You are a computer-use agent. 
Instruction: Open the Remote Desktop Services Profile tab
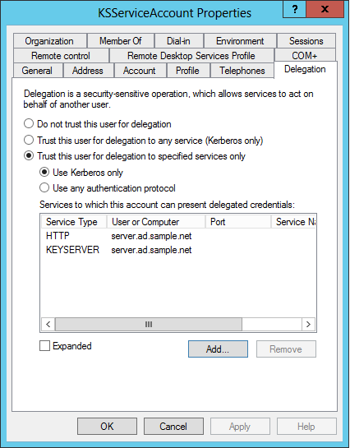pyautogui.click(x=191, y=56)
